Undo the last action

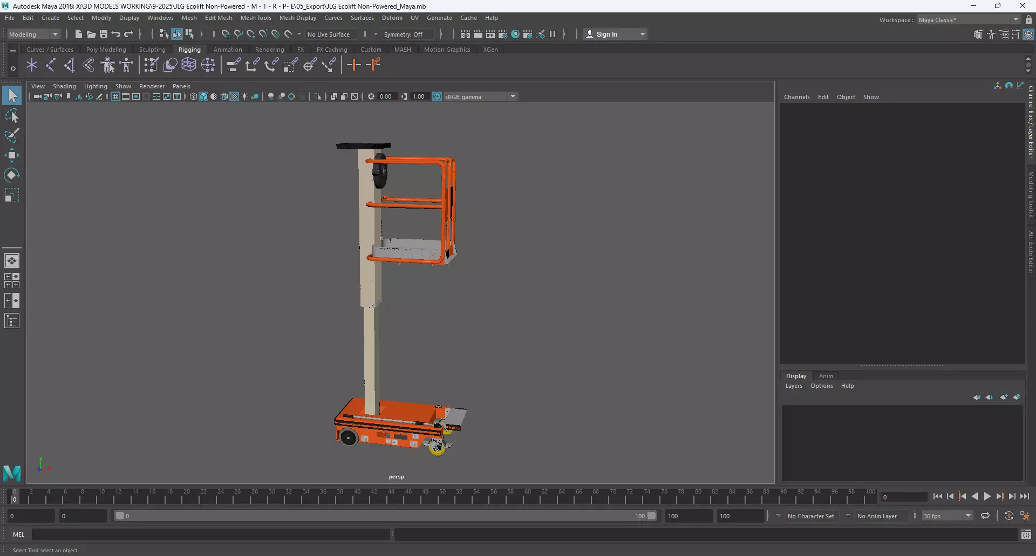[116, 34]
